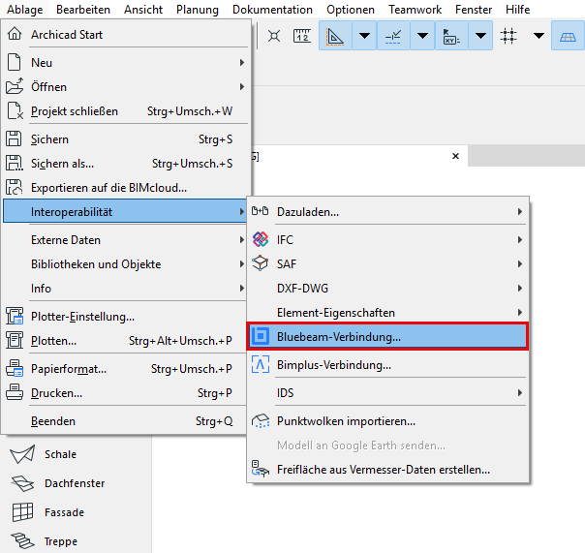Image resolution: width=585 pixels, height=553 pixels.
Task: Click the Papierformat printer setup icon
Action: pyautogui.click(x=15, y=368)
